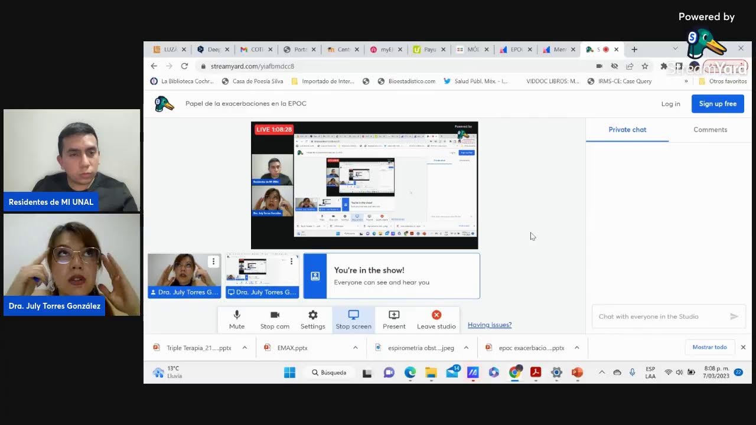Open File Explorer from taskbar
This screenshot has width=756, height=425.
pos(431,372)
